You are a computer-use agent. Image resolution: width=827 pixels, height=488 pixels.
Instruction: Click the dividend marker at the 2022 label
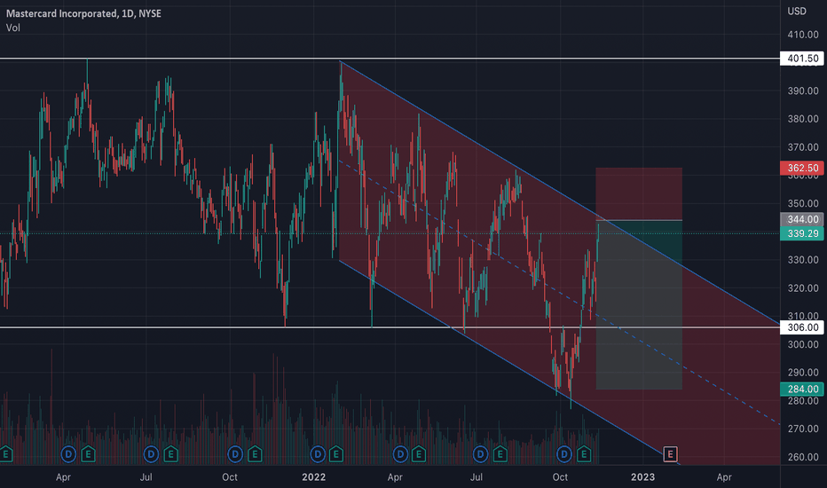pos(318,453)
